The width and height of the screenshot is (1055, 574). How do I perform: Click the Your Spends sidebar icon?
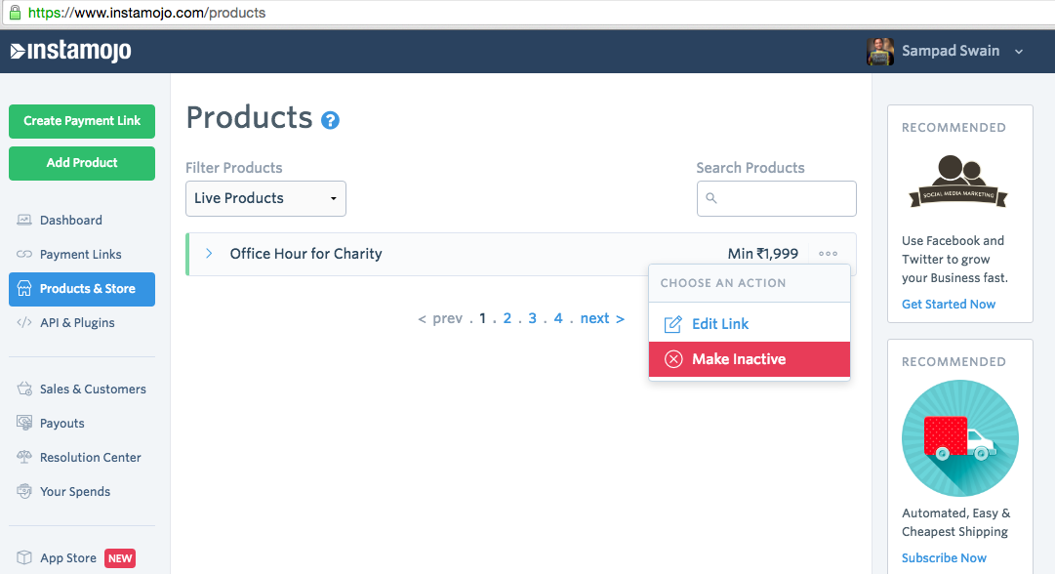click(x=24, y=492)
